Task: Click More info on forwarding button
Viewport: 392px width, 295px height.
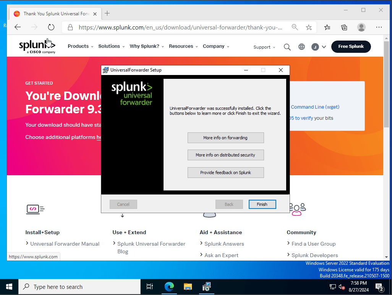Action: [x=225, y=138]
